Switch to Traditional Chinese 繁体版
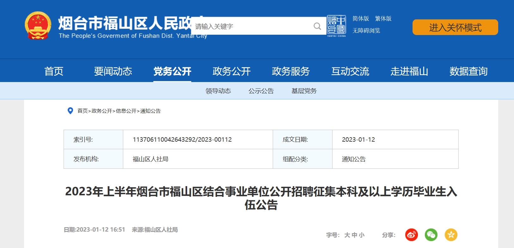This screenshot has width=514, height=248. (383, 19)
